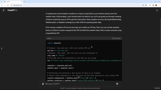Click the 'ChatGPT can make mistakes' notice
Viewport: 161px width, 90px height.
80,88
